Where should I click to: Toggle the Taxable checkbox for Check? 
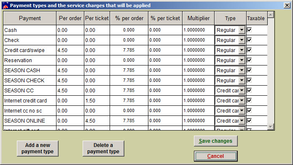point(249,40)
